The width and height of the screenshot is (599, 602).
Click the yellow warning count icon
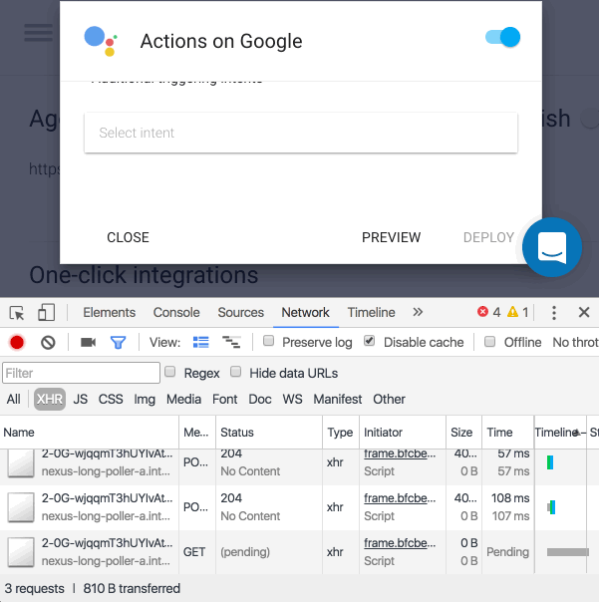click(x=512, y=312)
